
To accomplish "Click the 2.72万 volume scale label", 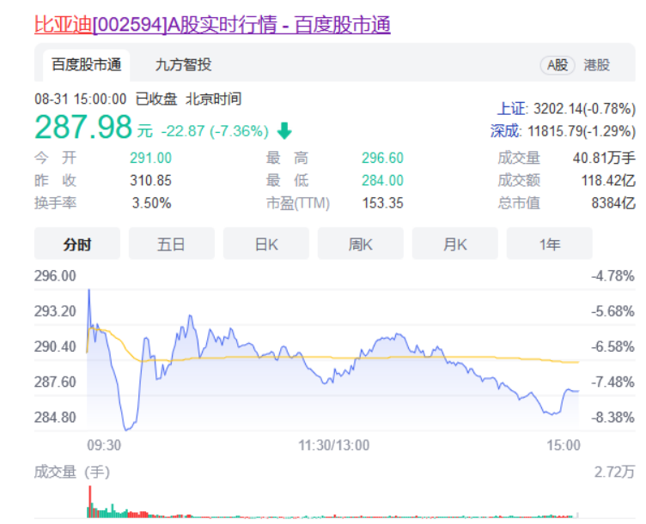I will tap(614, 473).
